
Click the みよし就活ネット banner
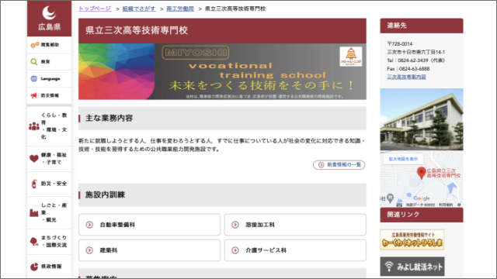(412, 267)
